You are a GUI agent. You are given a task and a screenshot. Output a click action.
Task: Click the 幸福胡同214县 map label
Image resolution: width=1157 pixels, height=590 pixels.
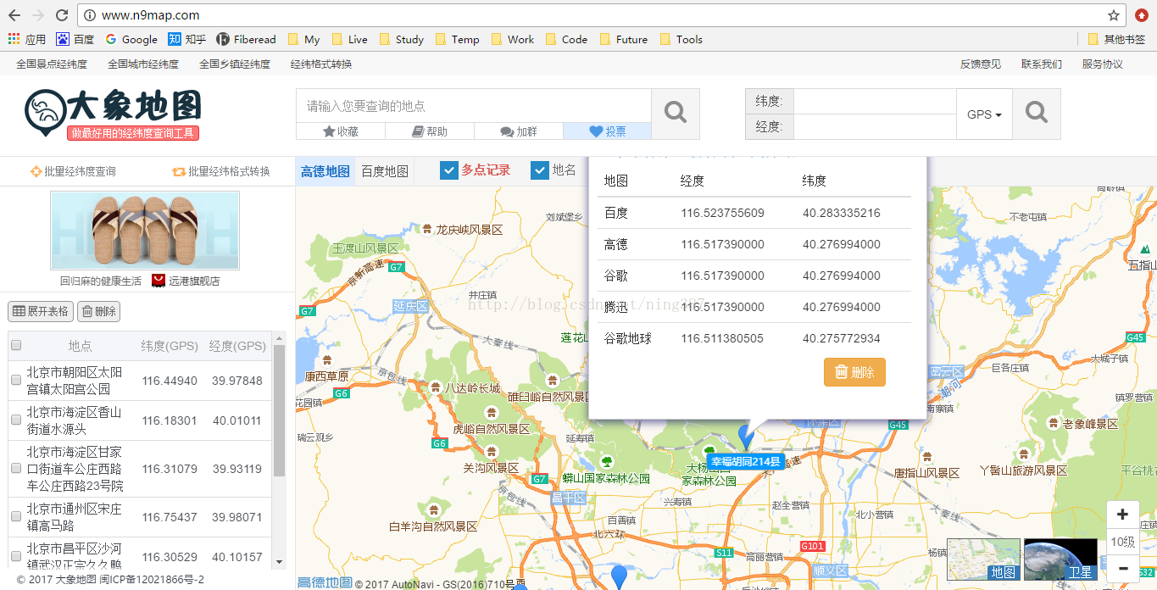tap(745, 461)
